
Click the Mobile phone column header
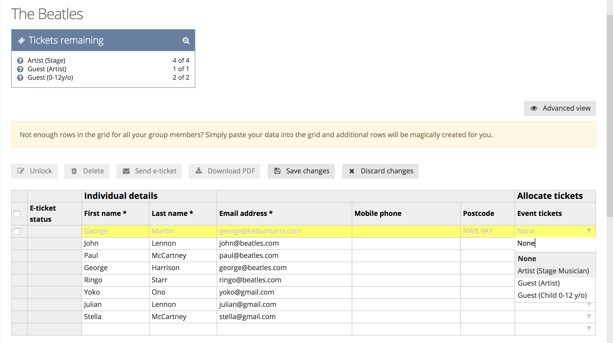pos(406,214)
